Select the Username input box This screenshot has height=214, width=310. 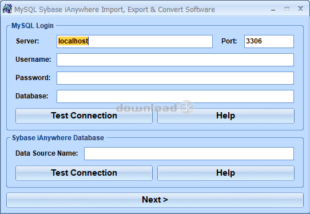pyautogui.click(x=175, y=60)
